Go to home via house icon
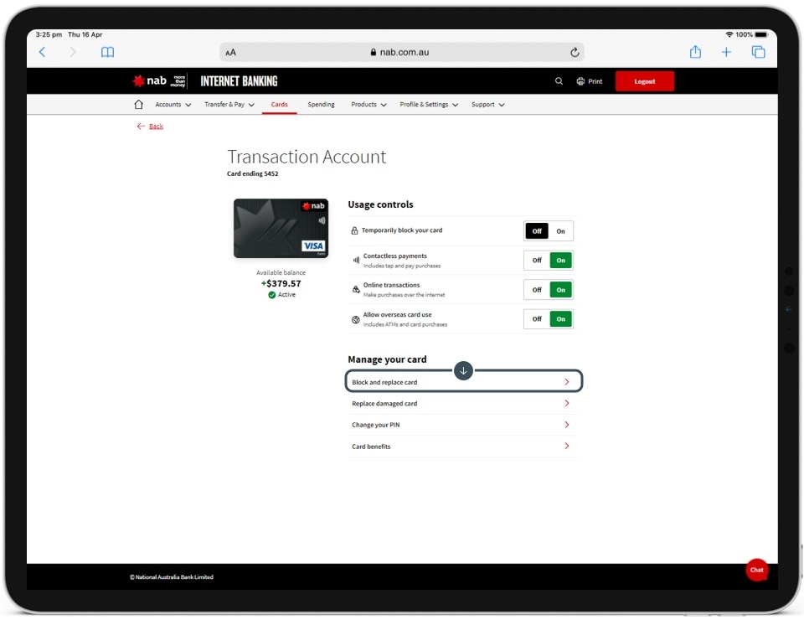 (139, 105)
